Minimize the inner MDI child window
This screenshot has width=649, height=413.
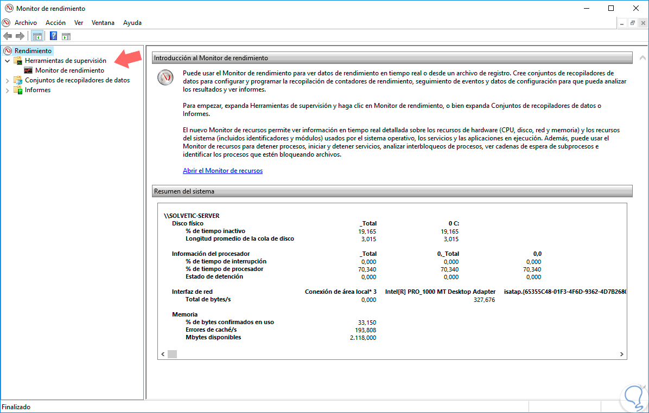click(622, 23)
